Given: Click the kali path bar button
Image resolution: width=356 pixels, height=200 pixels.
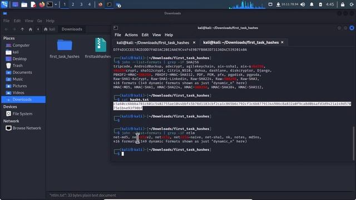Looking at the screenshot, I should [50, 29].
